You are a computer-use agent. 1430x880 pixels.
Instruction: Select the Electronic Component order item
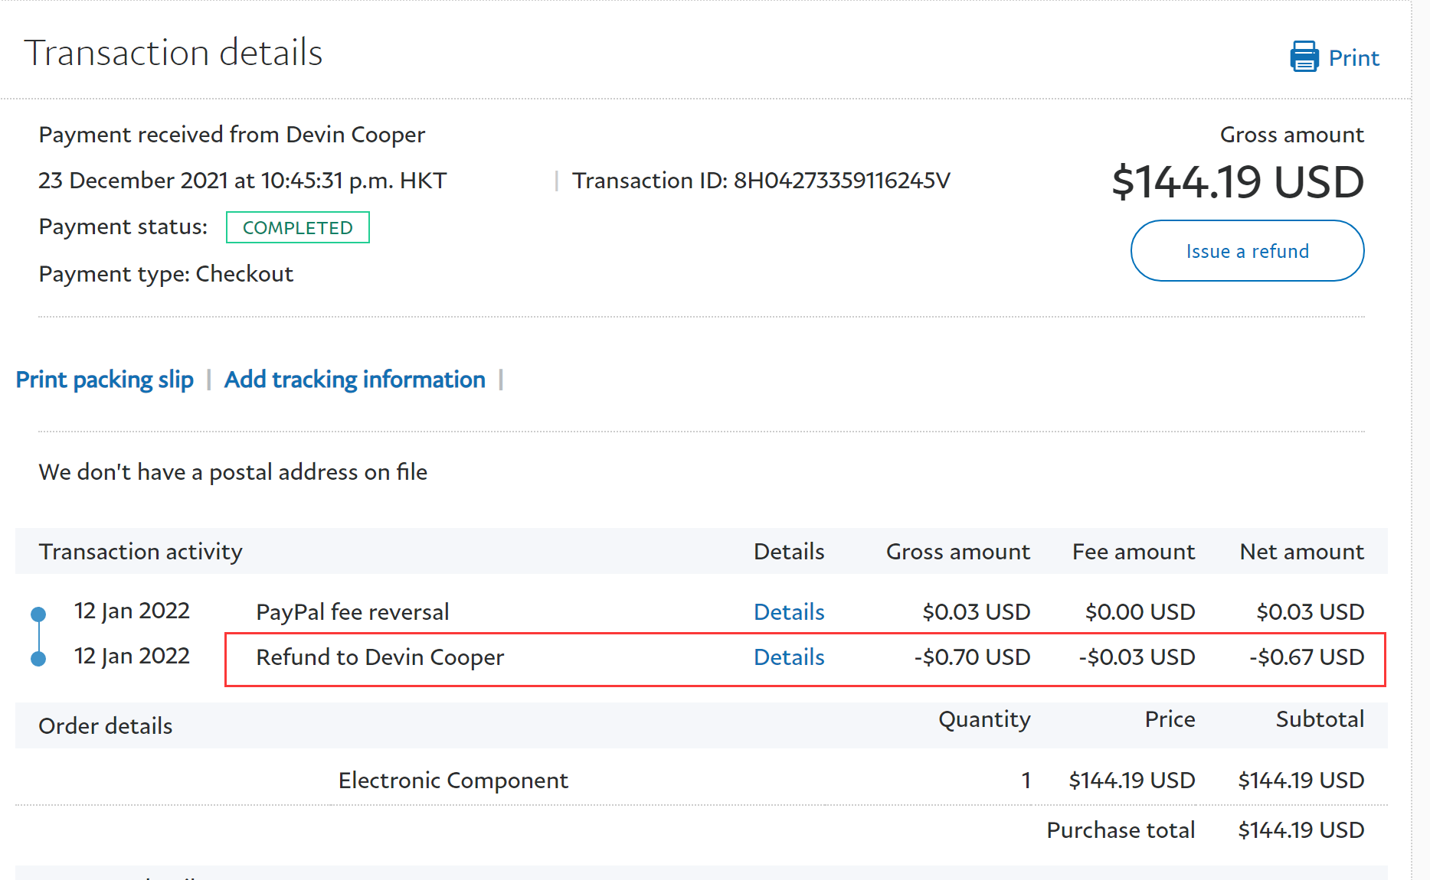tap(453, 781)
